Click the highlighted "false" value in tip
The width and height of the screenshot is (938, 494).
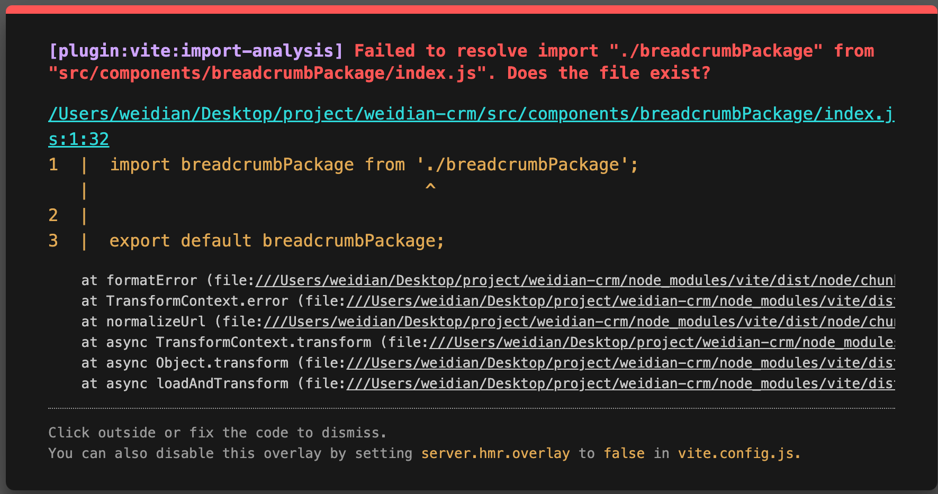coord(624,454)
